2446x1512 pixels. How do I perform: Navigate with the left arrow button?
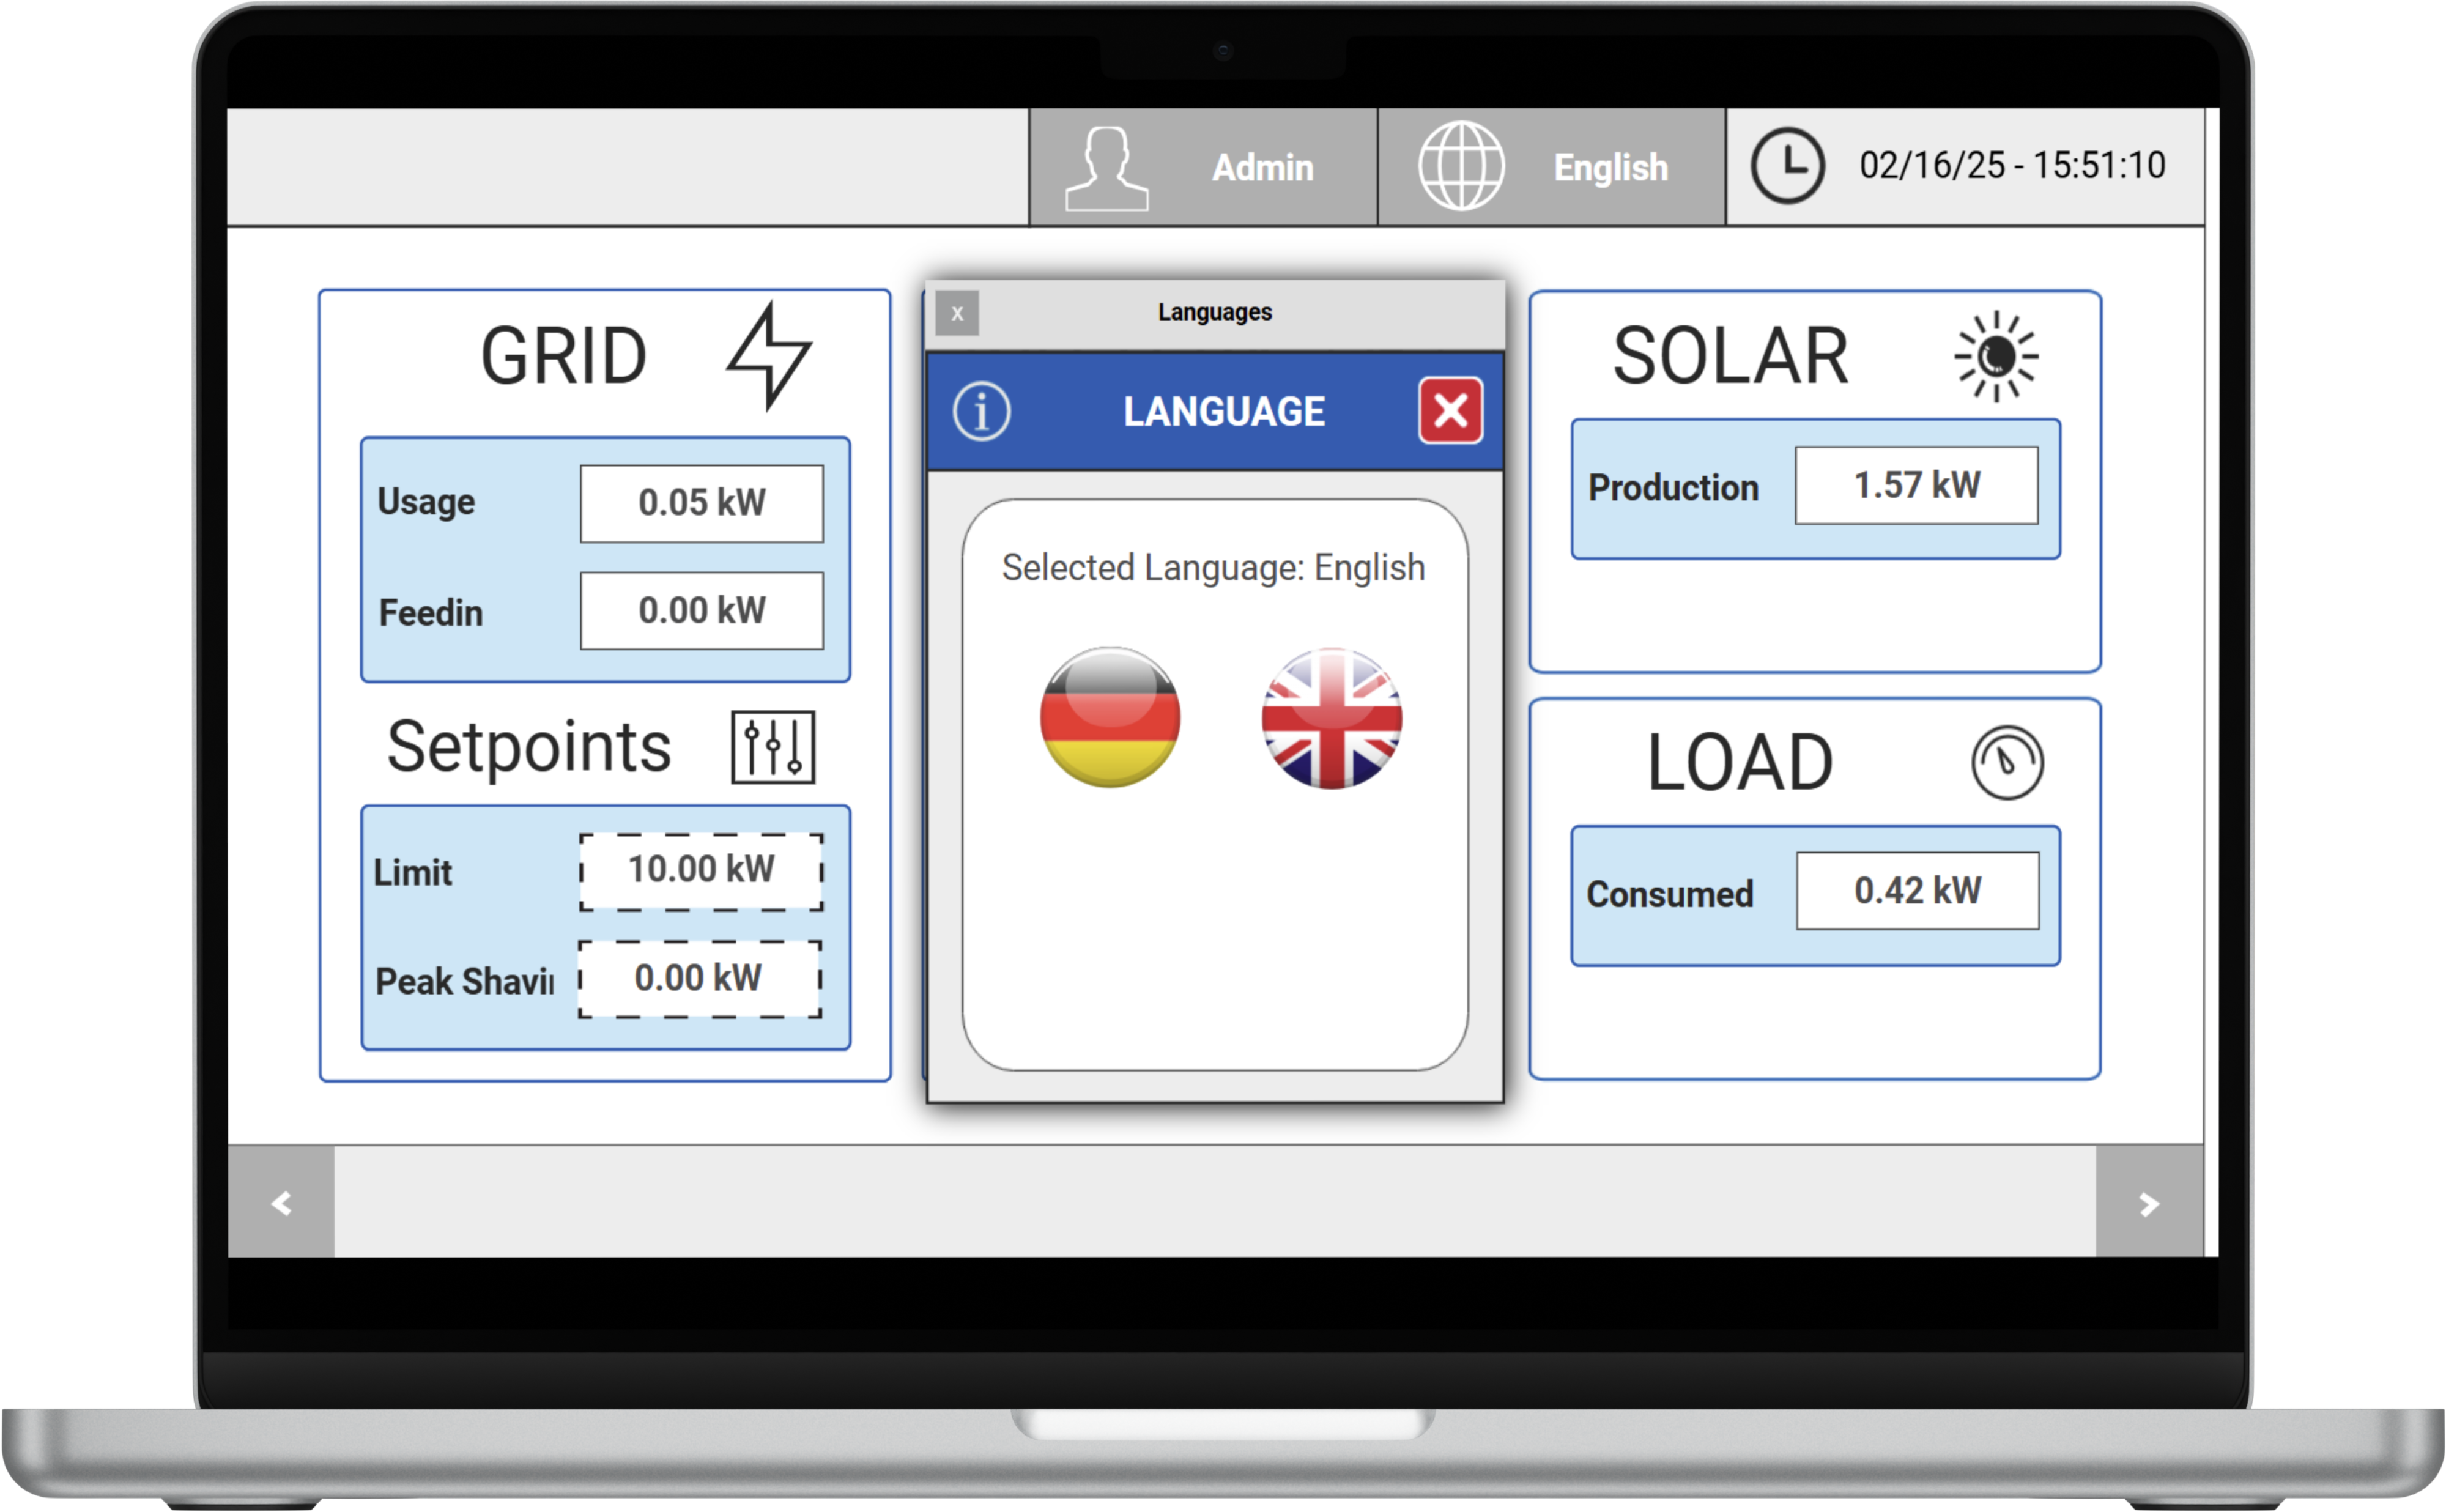point(281,1203)
